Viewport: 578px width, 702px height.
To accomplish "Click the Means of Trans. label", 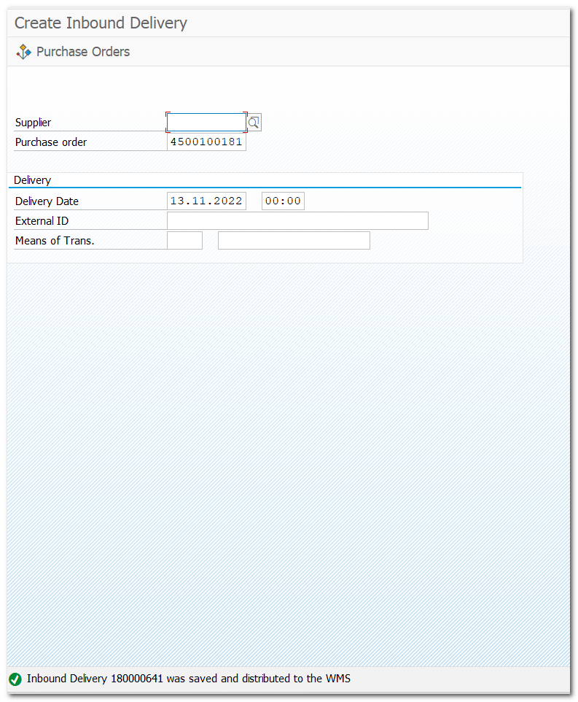I will pyautogui.click(x=55, y=241).
